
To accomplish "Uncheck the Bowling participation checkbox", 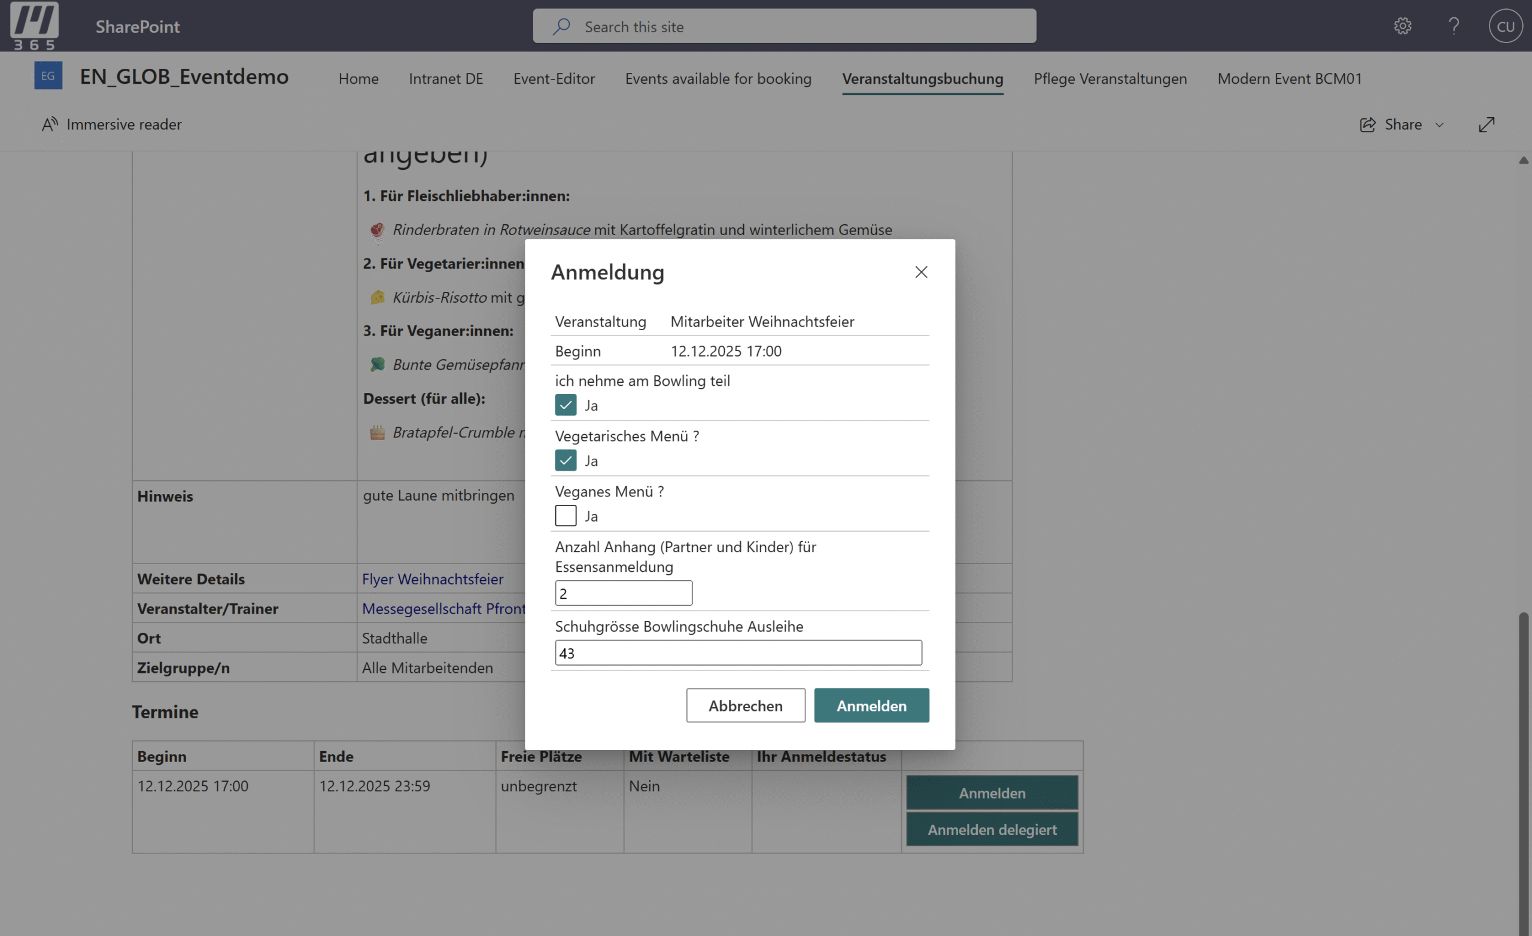I will (x=565, y=406).
